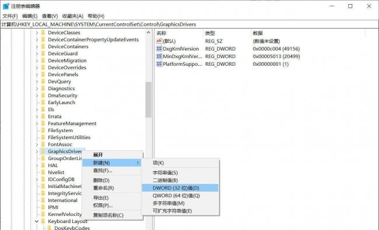The height and width of the screenshot is (230, 379).
Task: Click the Keyboard Layout folder icon
Action: [43, 221]
